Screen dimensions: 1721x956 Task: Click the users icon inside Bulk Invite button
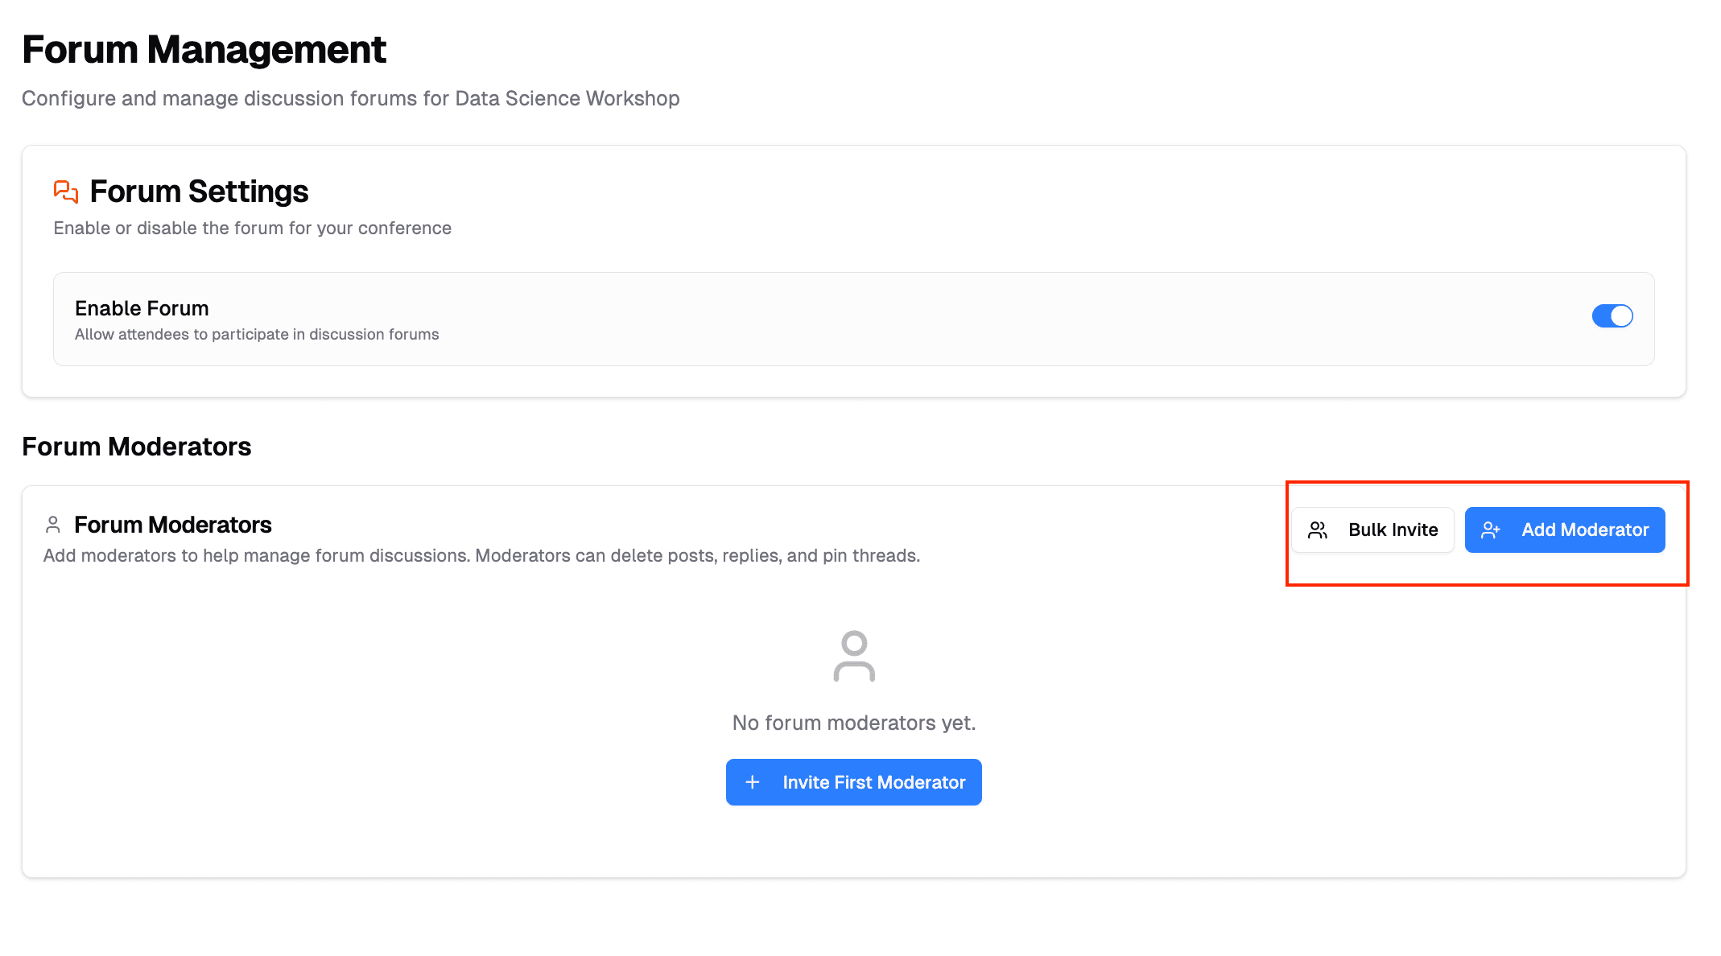[x=1318, y=530]
